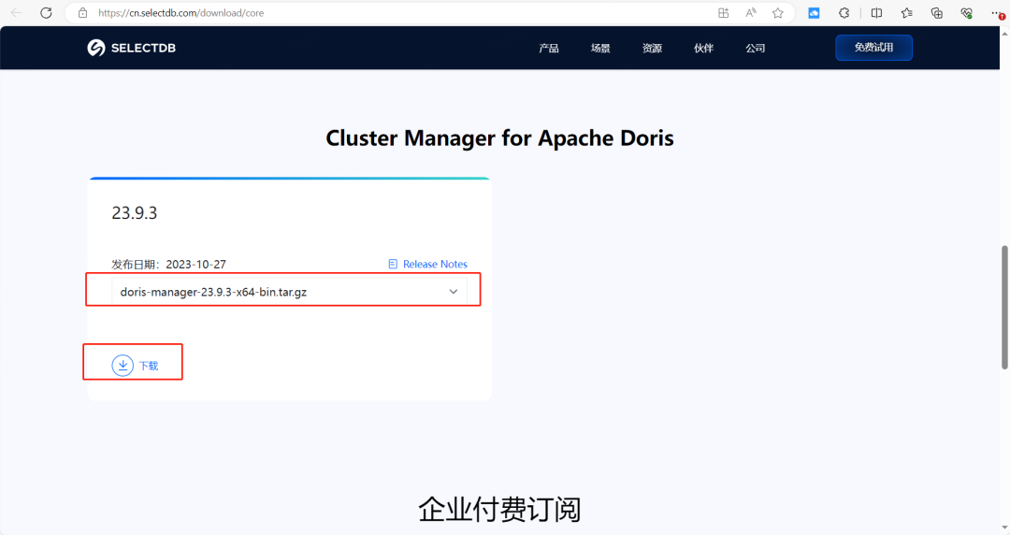The image size is (1010, 535).
Task: Click the release date 2023-10-27
Action: pyautogui.click(x=195, y=265)
